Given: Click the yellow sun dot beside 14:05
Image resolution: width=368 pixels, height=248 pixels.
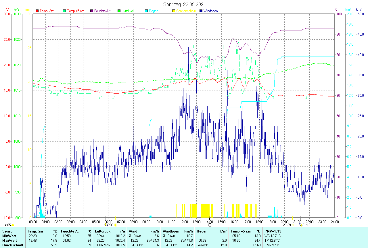Looking at the screenshot, I should [13, 225].
